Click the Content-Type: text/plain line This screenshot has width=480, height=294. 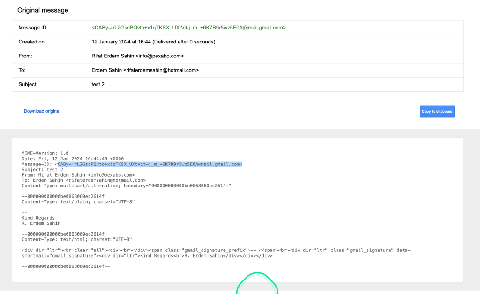[78, 202]
